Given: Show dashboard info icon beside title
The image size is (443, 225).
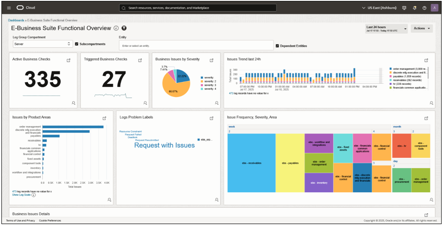Looking at the screenshot, I should point(116,28).
